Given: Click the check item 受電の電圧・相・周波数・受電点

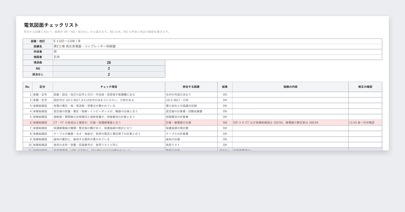Looking at the screenshot, I should coord(109,106).
